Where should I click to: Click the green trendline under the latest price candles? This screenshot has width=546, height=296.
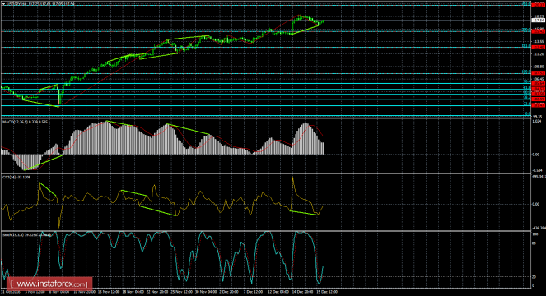(304, 30)
